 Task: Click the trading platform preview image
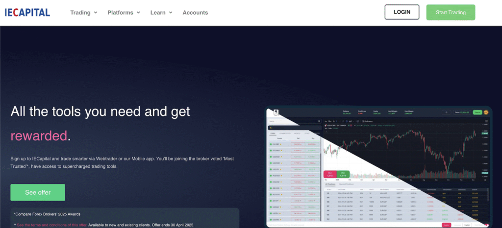pos(378,167)
